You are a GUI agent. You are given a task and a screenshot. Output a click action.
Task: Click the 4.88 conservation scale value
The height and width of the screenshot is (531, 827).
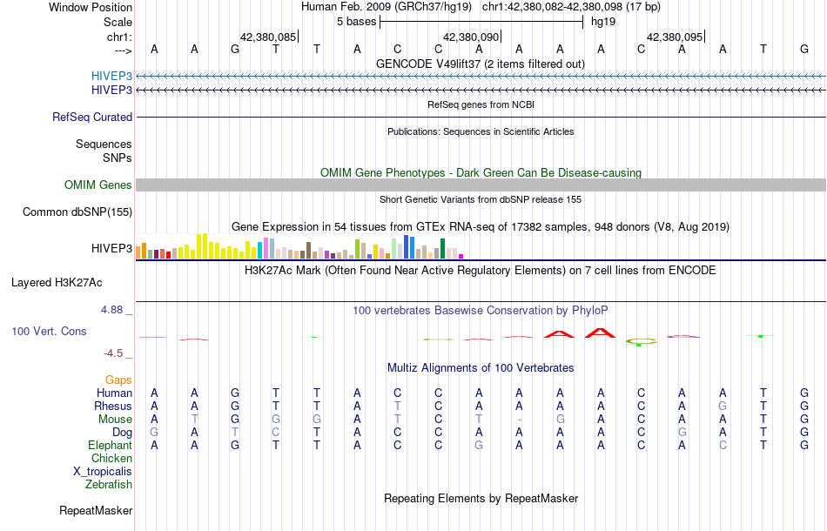112,310
